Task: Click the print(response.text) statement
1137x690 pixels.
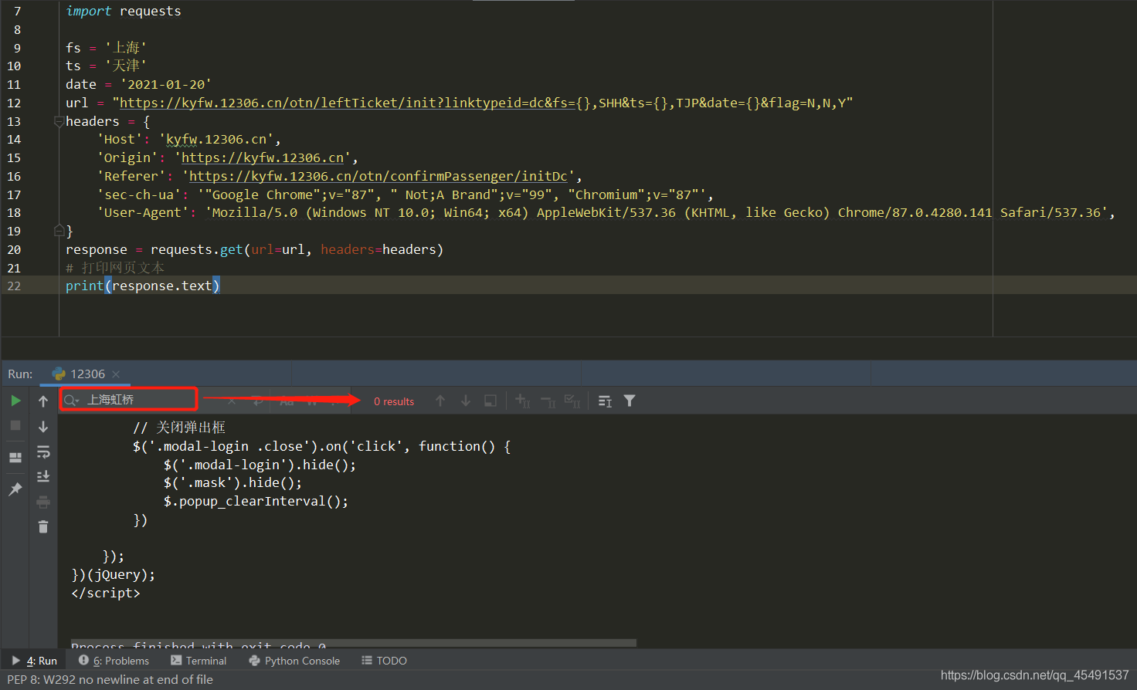Action: coord(143,286)
